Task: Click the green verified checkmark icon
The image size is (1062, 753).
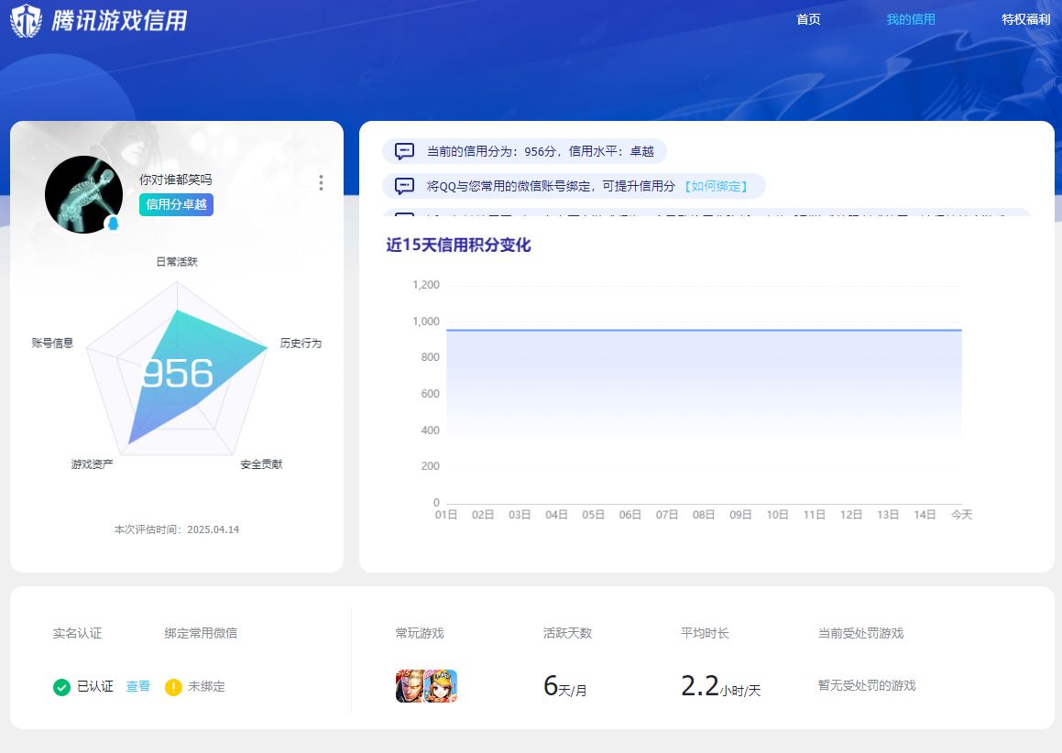Action: 61,687
